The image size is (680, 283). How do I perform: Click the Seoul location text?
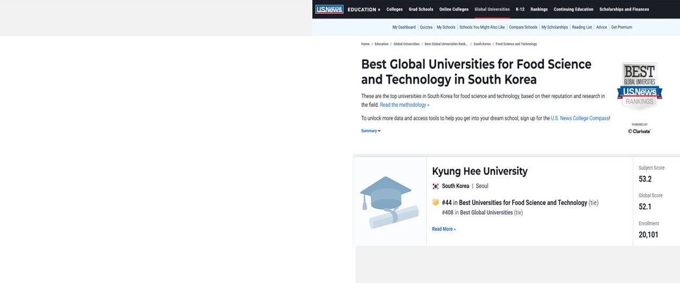(x=482, y=186)
